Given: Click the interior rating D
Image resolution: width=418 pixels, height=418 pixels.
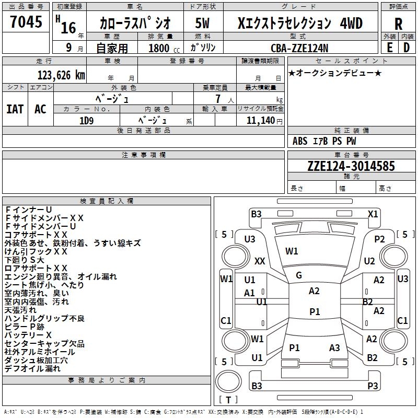Looking at the screenshot, I should (407, 48).
